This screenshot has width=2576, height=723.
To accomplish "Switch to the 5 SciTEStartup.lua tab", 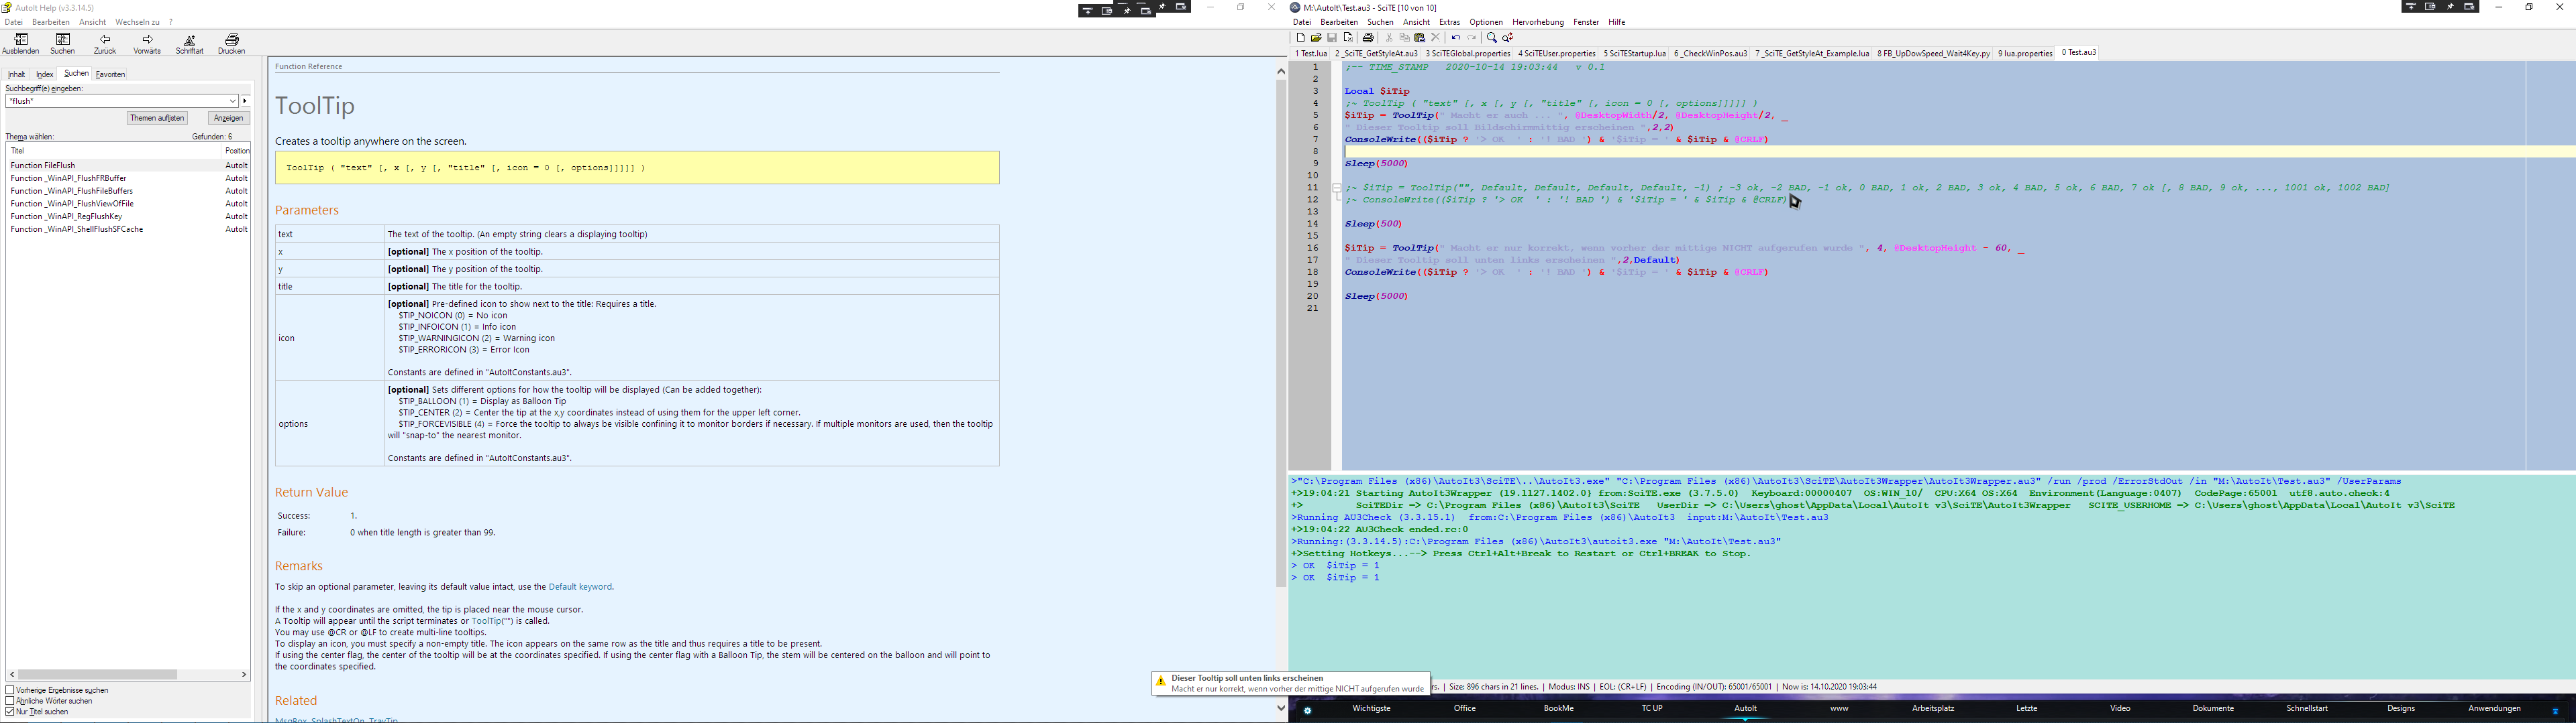I will click(1634, 54).
